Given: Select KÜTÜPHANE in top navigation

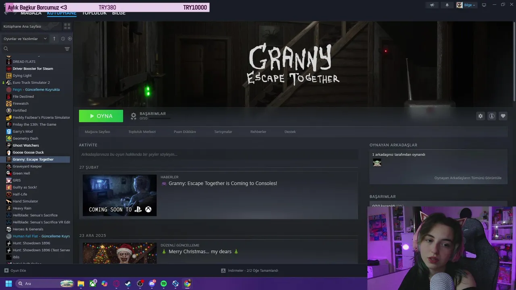Looking at the screenshot, I should coord(61,13).
